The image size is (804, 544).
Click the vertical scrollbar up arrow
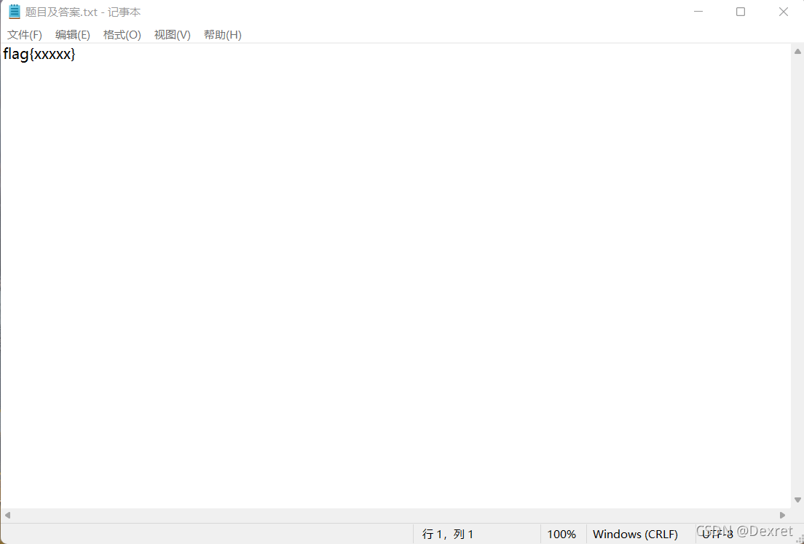point(797,51)
